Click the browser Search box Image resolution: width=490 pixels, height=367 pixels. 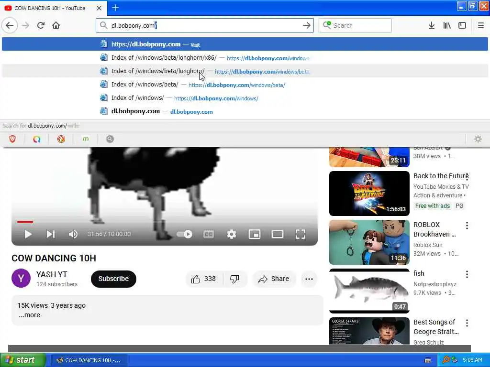(x=355, y=25)
